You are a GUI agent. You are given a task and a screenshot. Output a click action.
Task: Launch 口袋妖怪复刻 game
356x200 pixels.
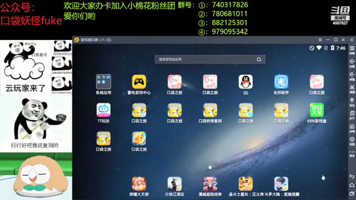pos(210,110)
